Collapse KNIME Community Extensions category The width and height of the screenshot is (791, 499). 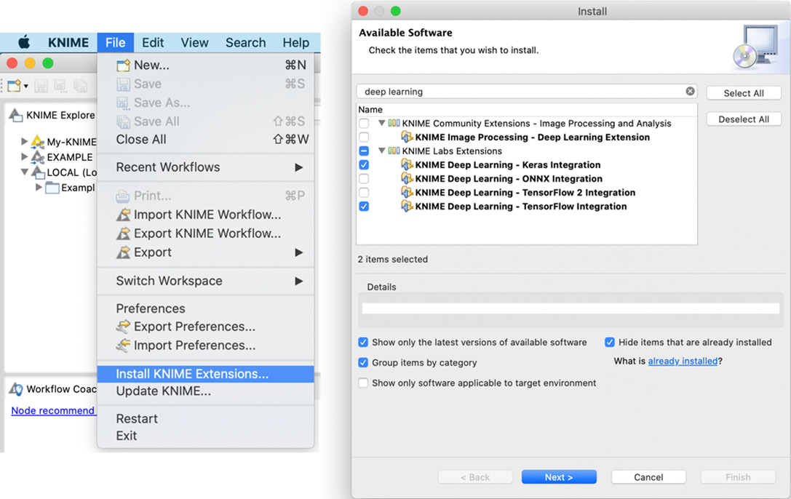pyautogui.click(x=382, y=123)
